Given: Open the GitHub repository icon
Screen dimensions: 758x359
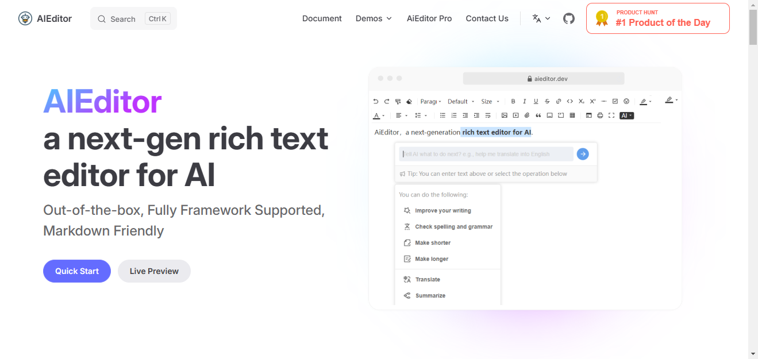Looking at the screenshot, I should 569,18.
